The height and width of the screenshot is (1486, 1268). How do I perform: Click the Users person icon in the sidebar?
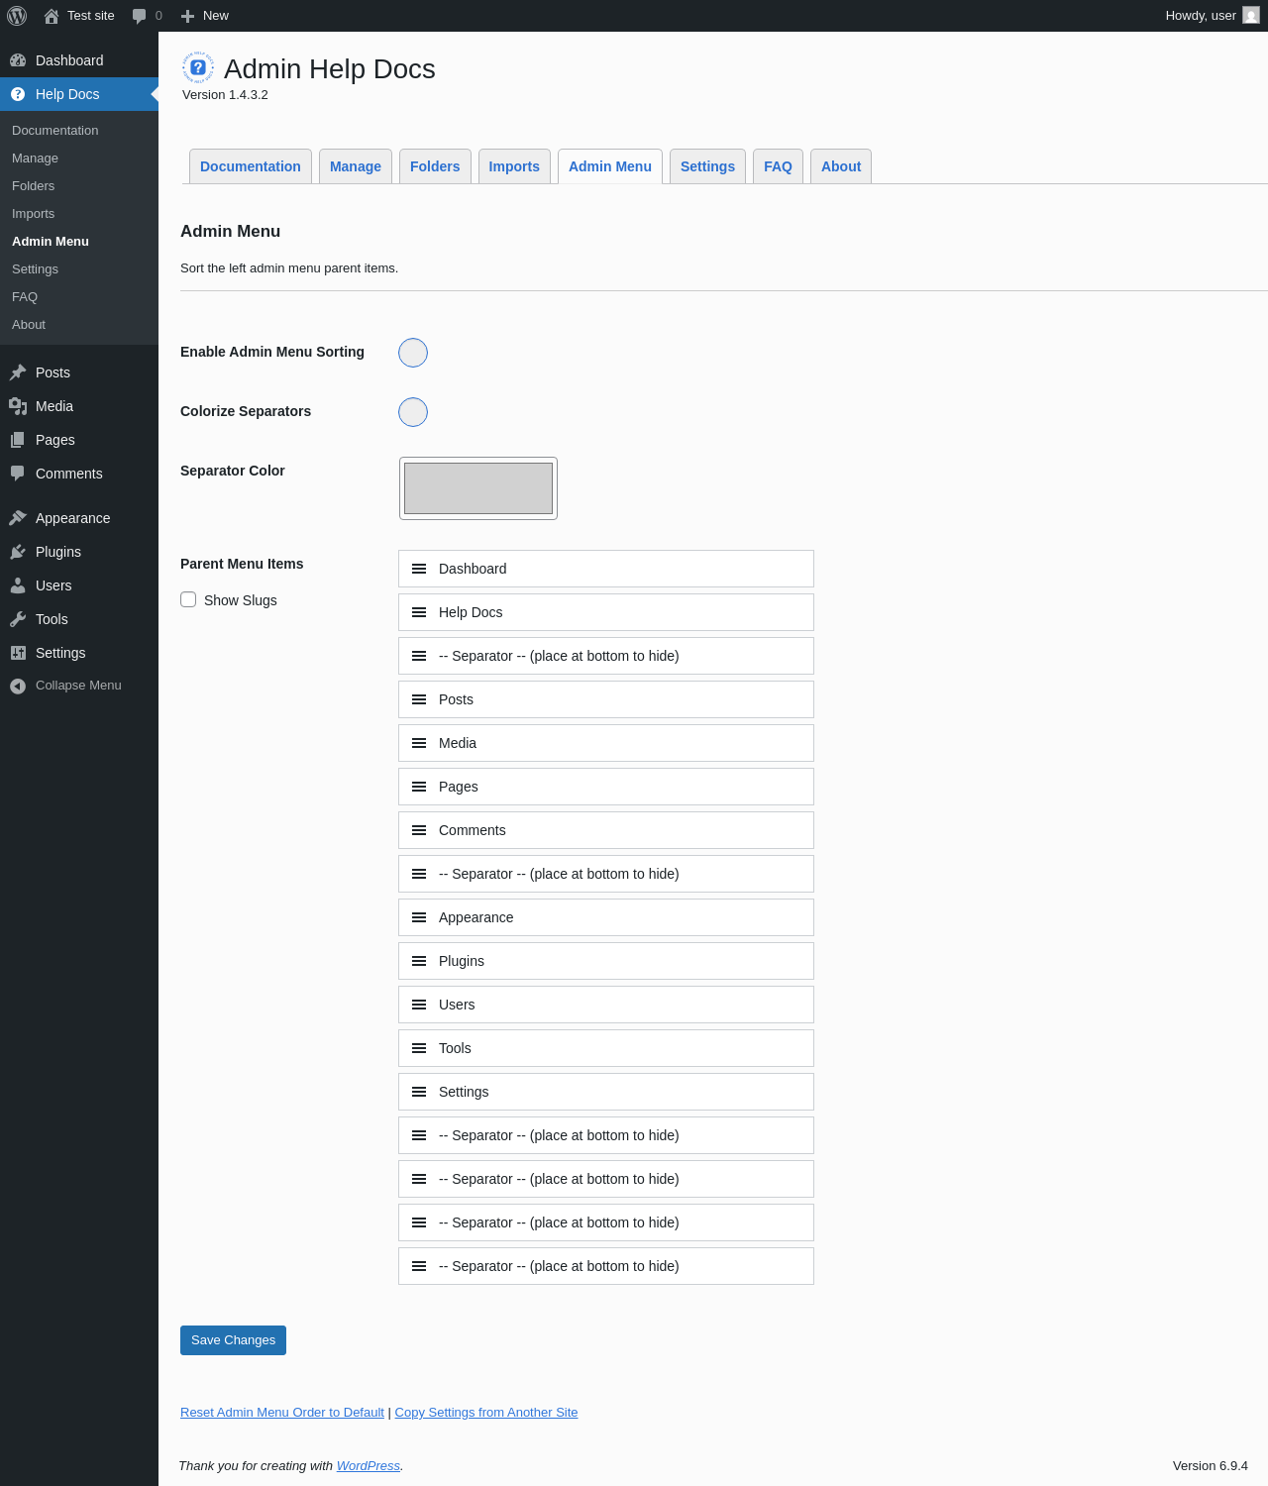[x=18, y=585]
